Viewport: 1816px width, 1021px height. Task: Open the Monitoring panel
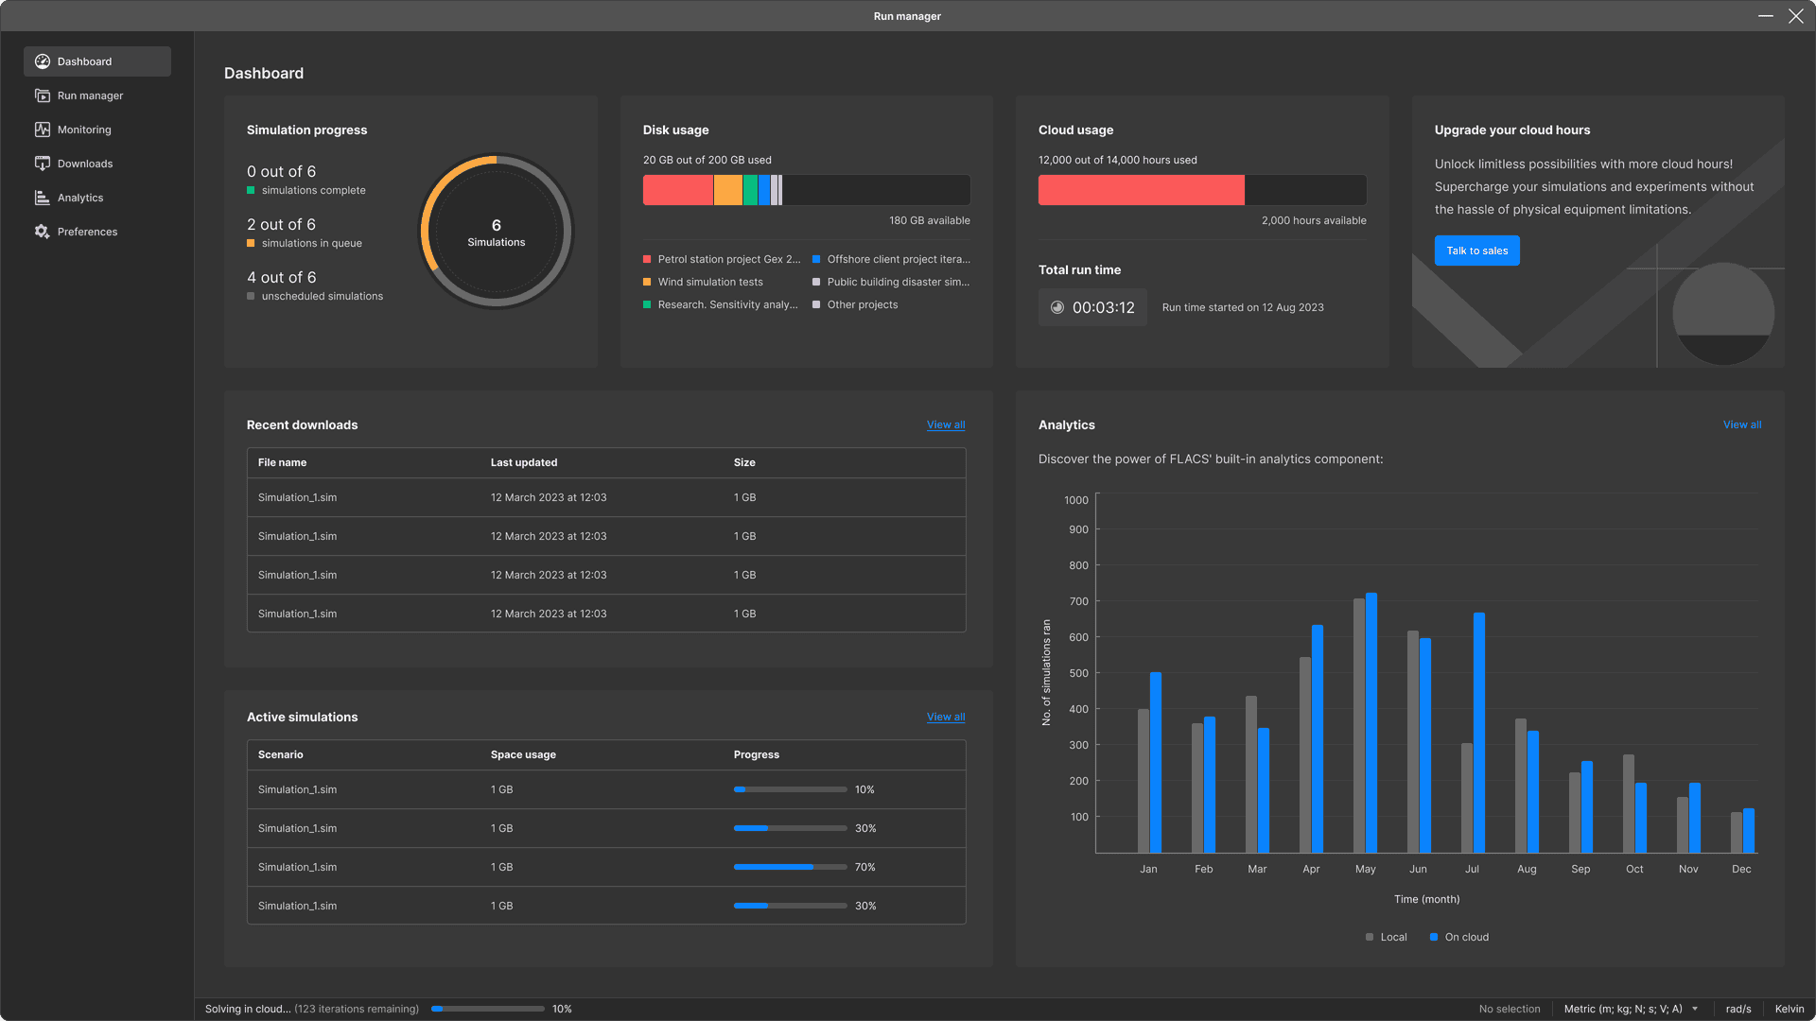pos(84,130)
